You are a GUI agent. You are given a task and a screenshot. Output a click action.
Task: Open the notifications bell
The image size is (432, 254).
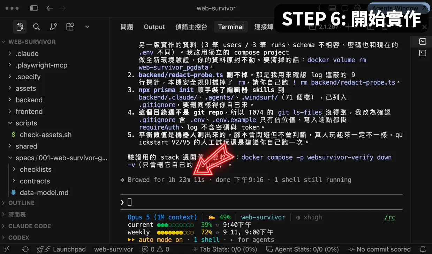coord(423,249)
